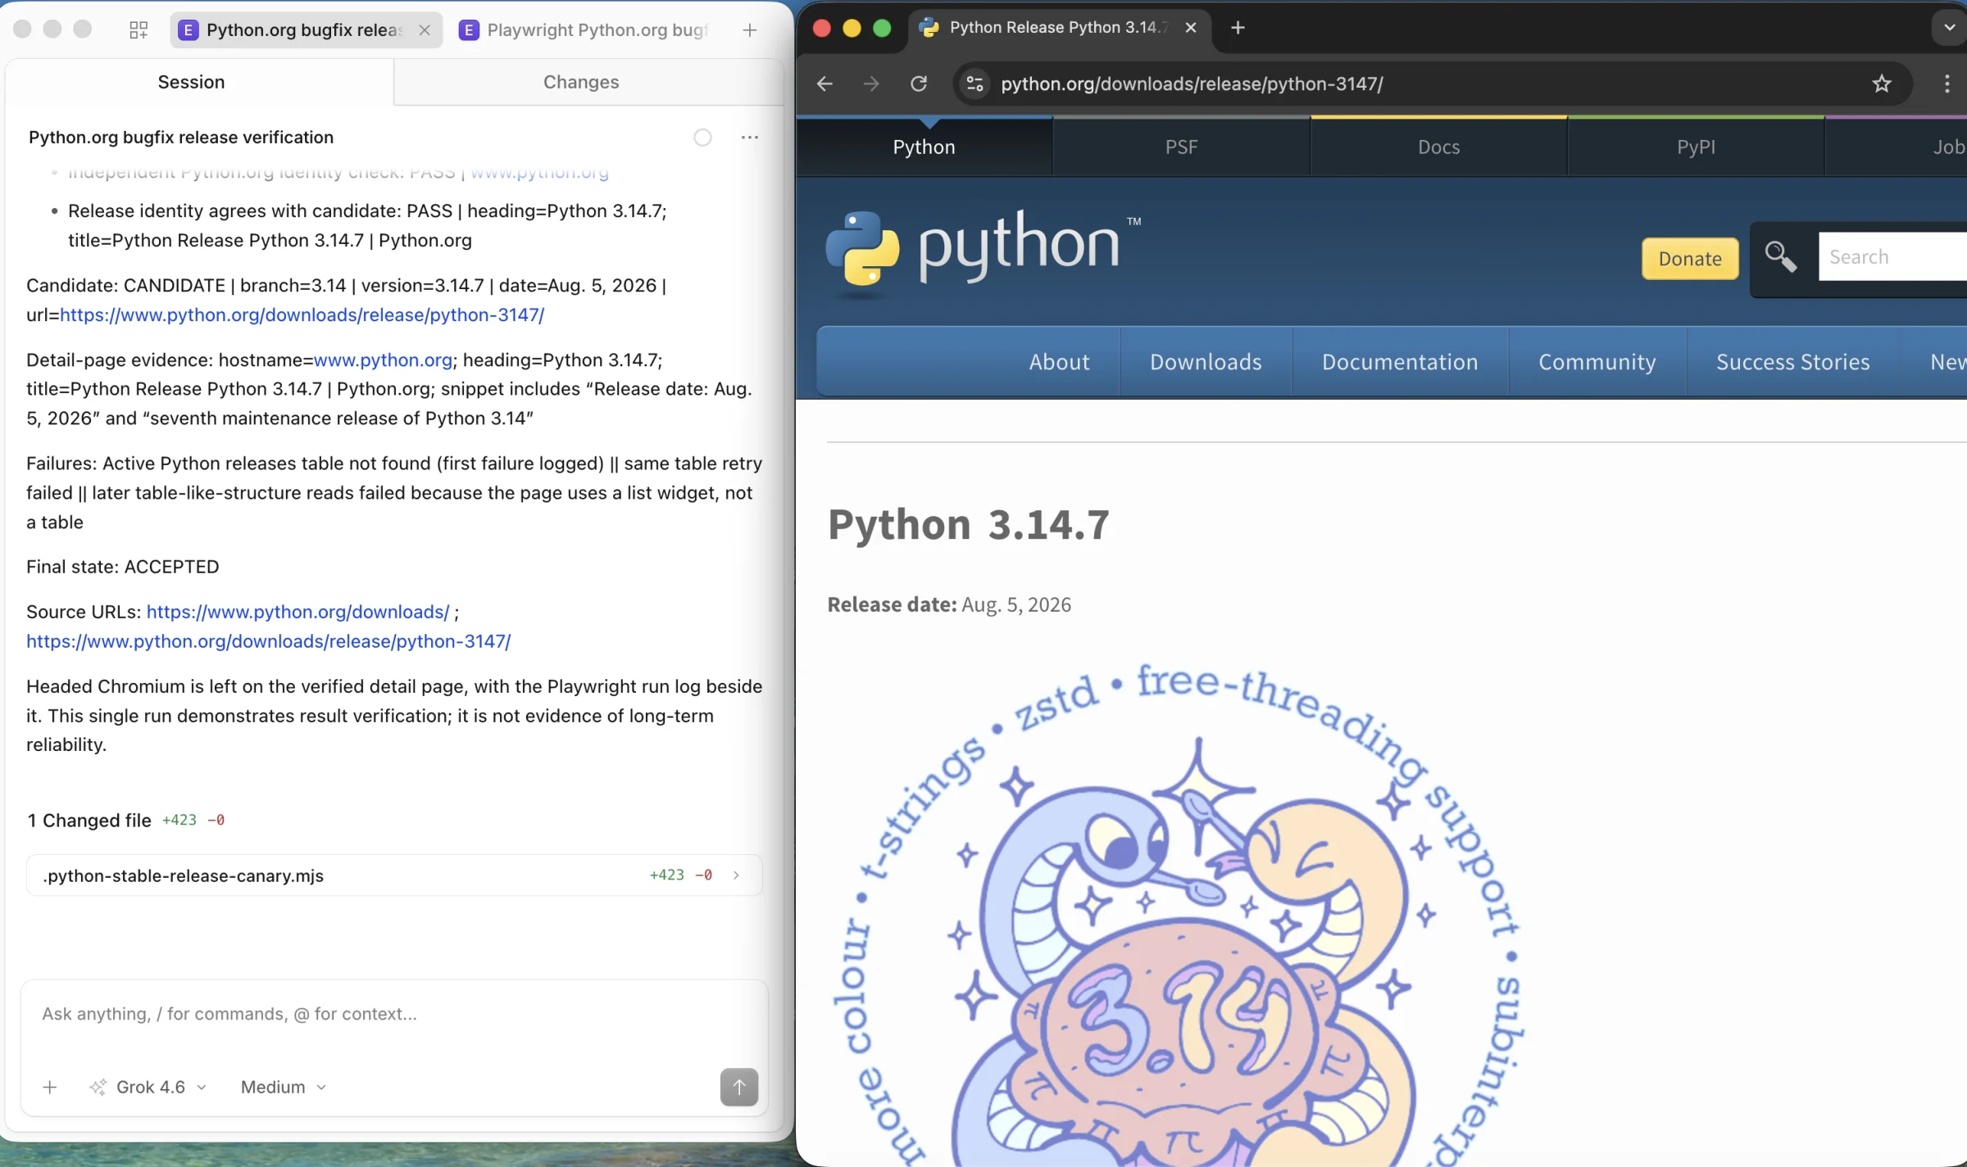Open the python.org/downloads/ source URL

click(298, 612)
